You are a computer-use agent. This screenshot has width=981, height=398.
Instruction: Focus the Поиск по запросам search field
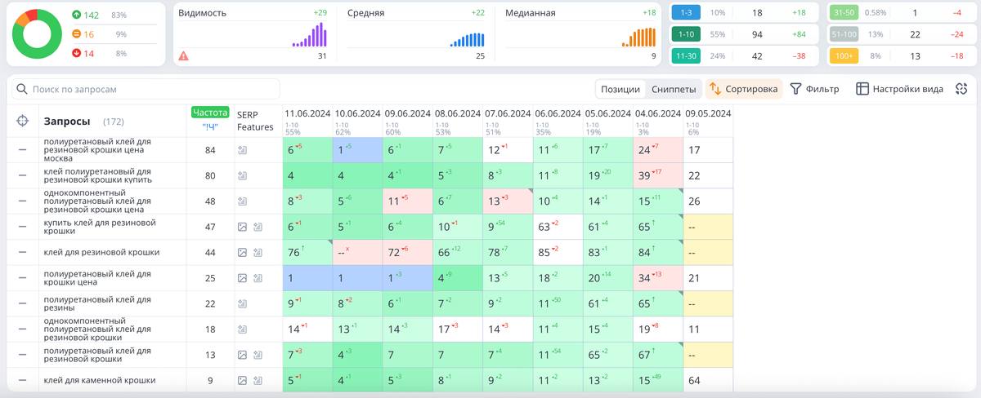point(145,89)
